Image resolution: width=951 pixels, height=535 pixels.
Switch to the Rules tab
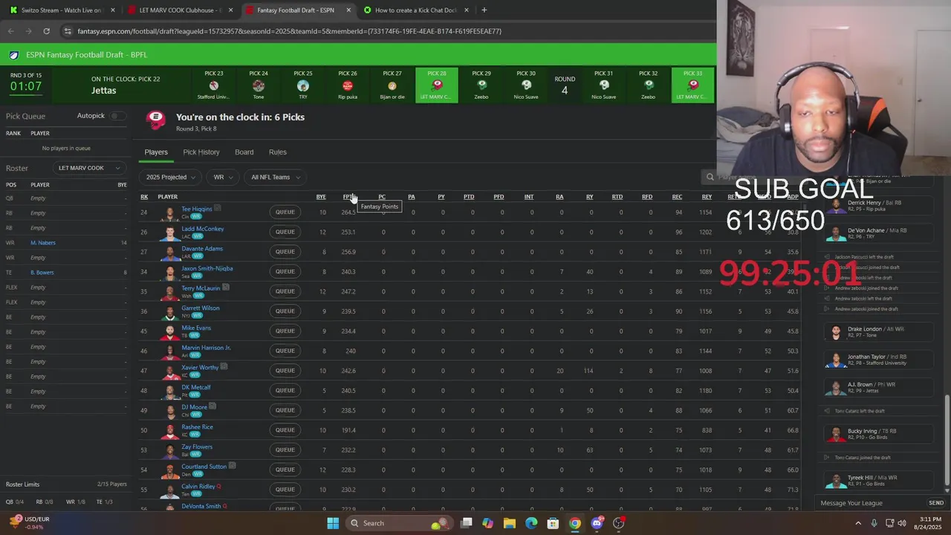(278, 152)
